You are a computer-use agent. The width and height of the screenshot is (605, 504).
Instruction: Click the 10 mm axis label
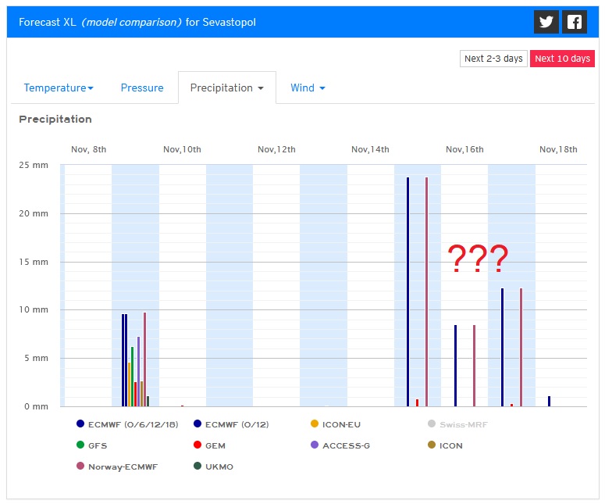(34, 309)
